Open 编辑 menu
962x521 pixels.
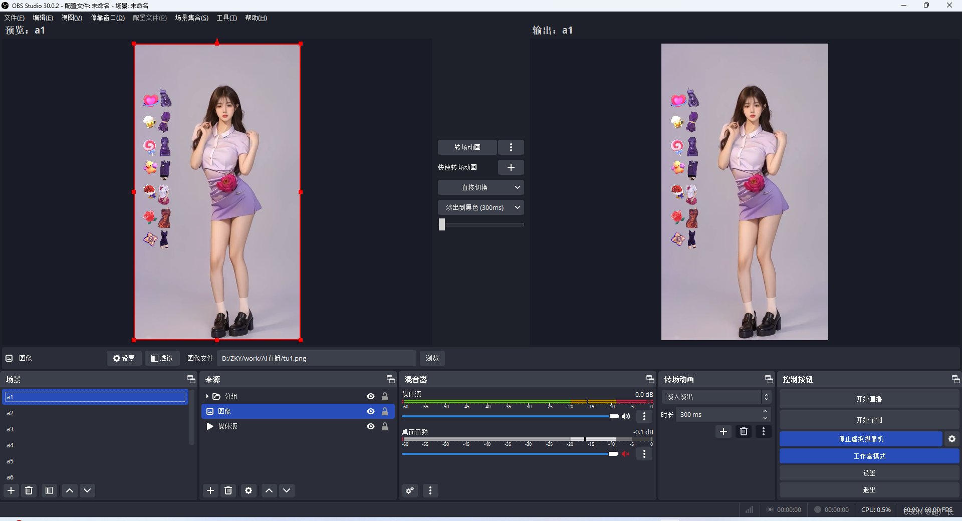point(43,18)
